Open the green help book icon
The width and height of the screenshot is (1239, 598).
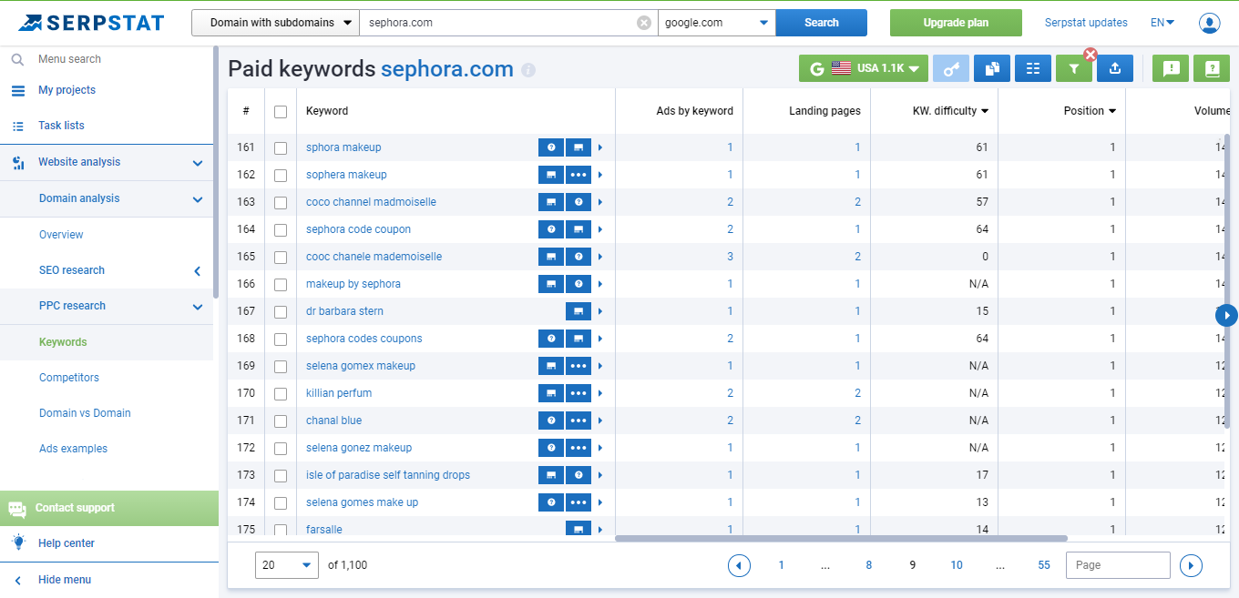coord(1212,68)
